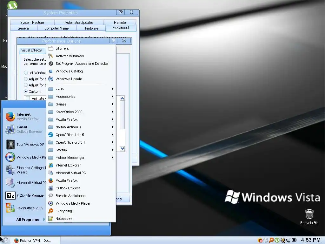
Task: Click the effects list scroll down arrow
Action: click(x=122, y=149)
